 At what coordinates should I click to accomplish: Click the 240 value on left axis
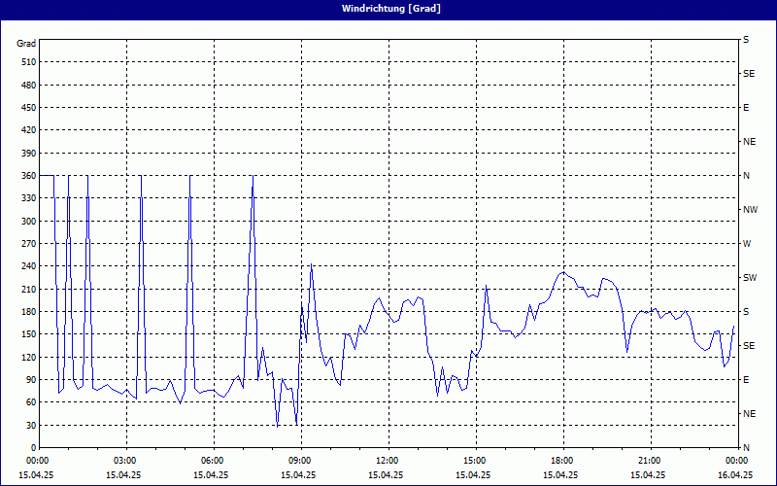(27, 266)
